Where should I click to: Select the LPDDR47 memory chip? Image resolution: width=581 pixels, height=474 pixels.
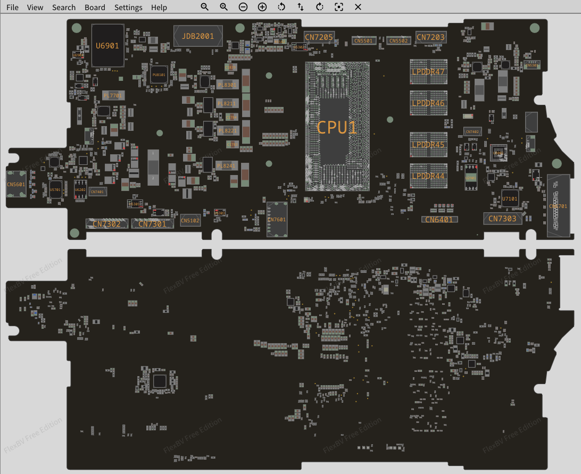click(428, 71)
